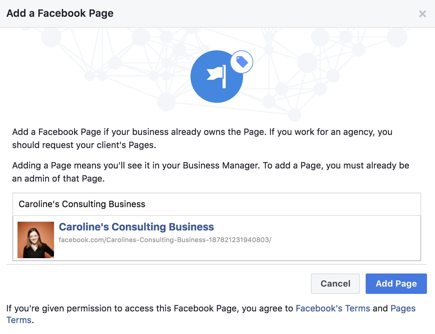Open the Facebook's Terms link

pyautogui.click(x=333, y=308)
